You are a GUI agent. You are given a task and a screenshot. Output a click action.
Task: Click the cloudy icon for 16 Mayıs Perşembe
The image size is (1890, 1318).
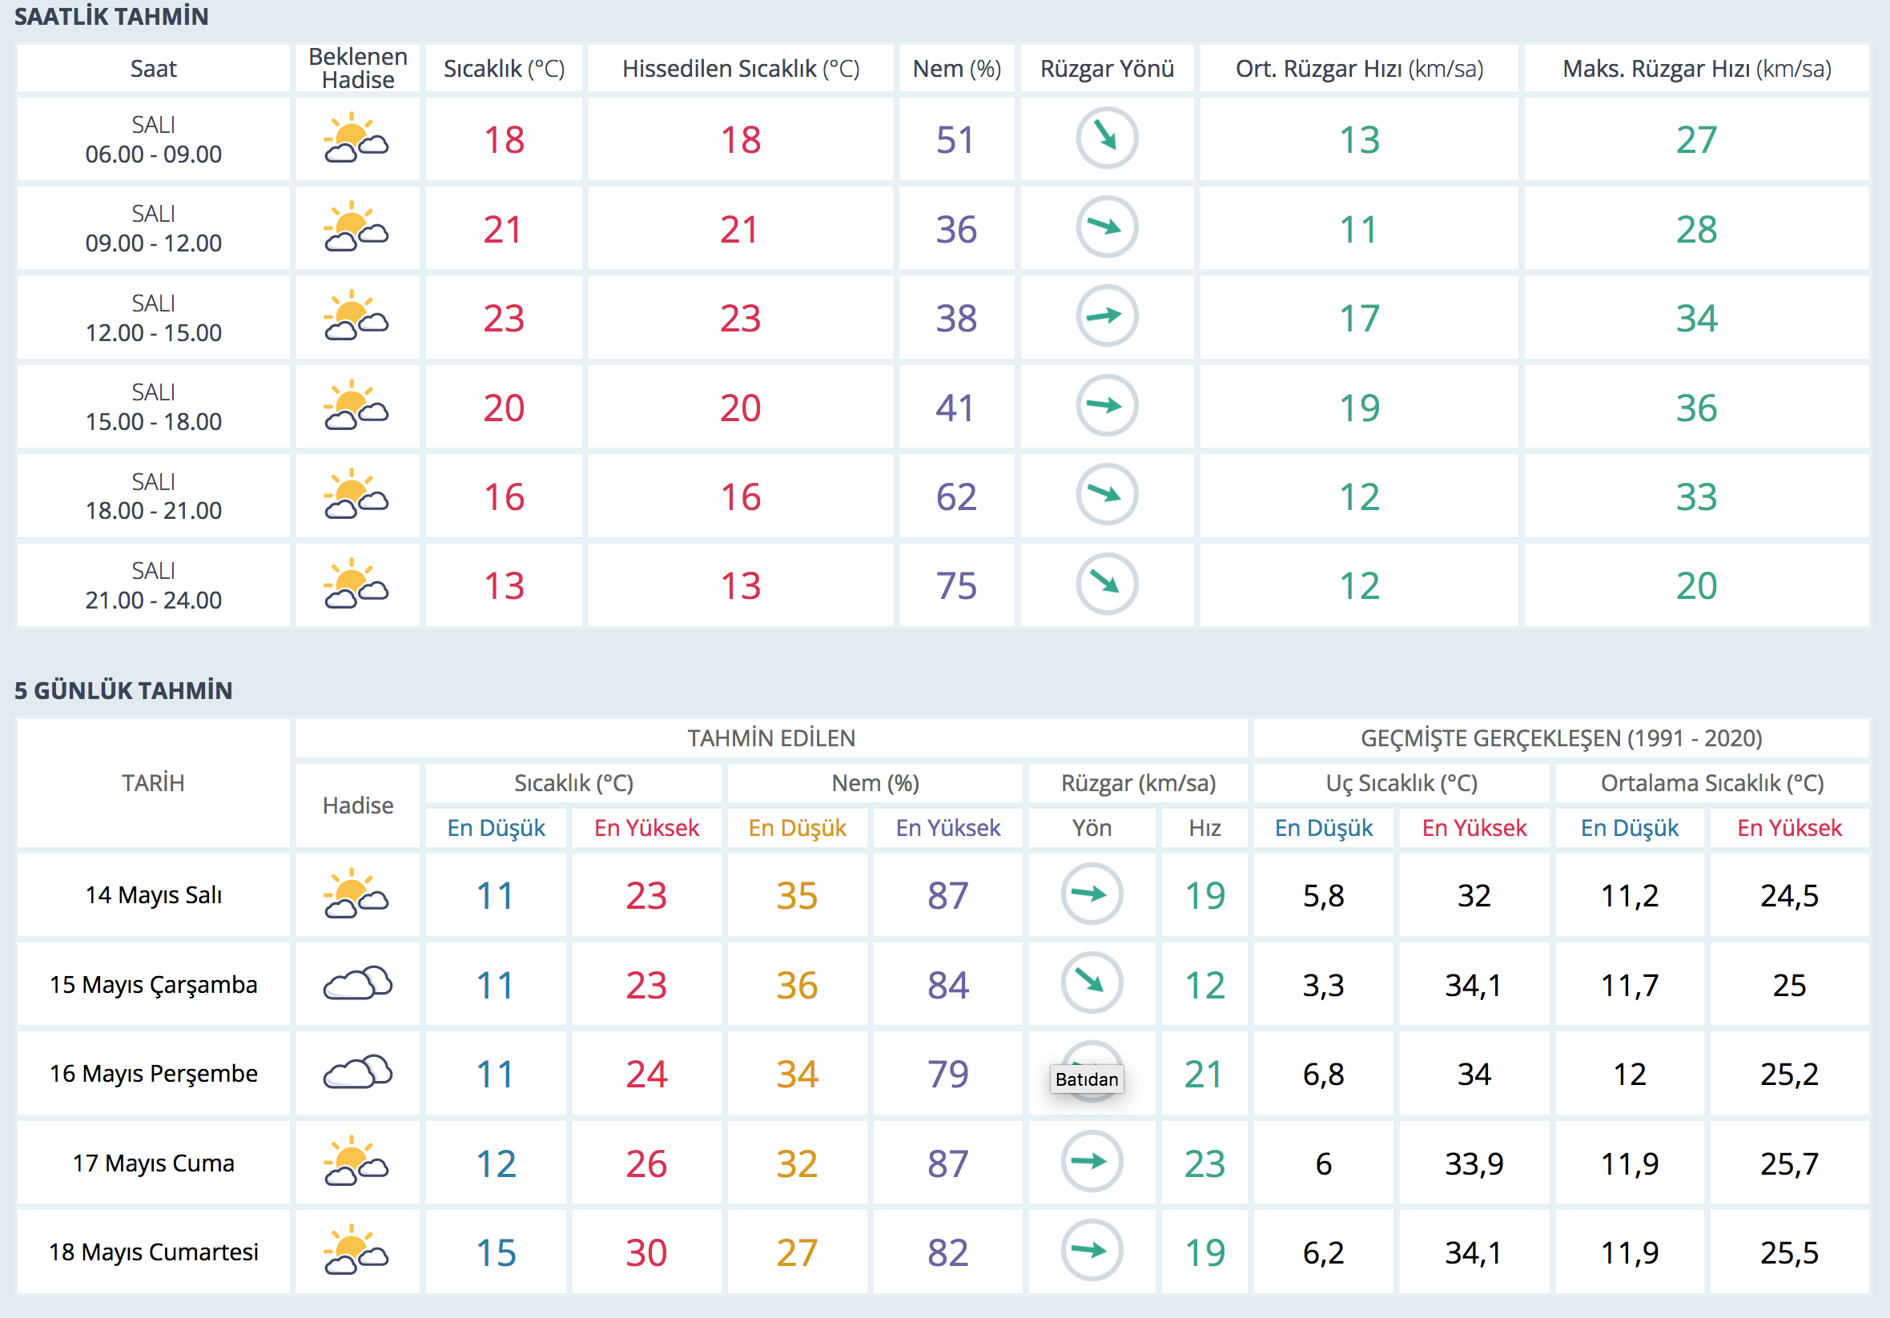357,1073
